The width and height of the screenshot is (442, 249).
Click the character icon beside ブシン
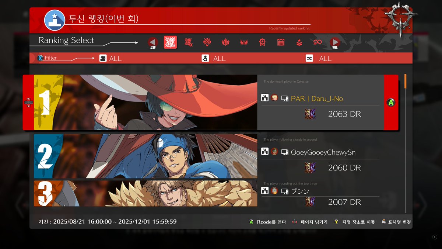pyautogui.click(x=264, y=191)
